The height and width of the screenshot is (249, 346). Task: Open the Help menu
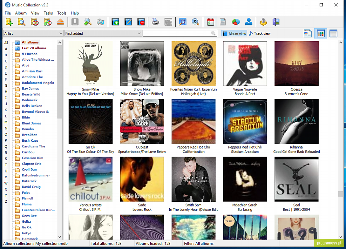(75, 13)
